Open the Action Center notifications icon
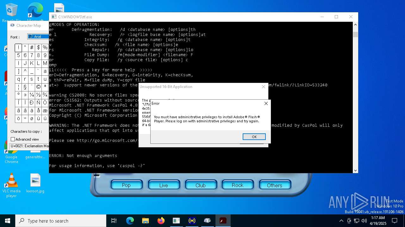The image size is (405, 227). [395, 221]
